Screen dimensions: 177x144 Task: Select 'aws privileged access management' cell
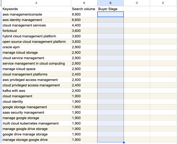(36, 80)
